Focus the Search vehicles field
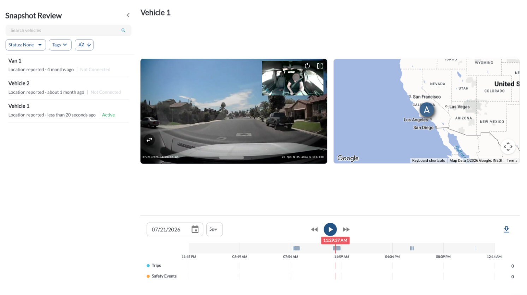The image size is (527, 295). pos(69,30)
